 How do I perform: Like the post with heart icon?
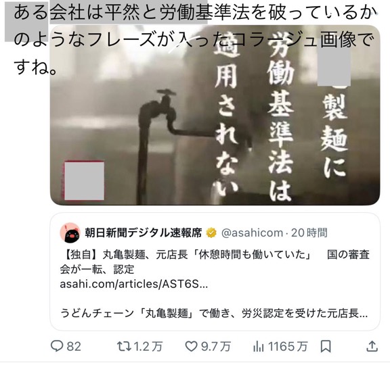point(191,346)
